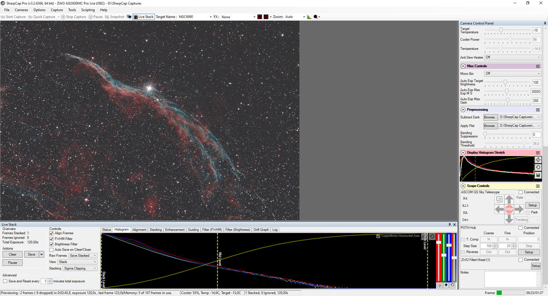Pin the Camera Control Panel
The width and height of the screenshot is (548, 296).
point(545,23)
